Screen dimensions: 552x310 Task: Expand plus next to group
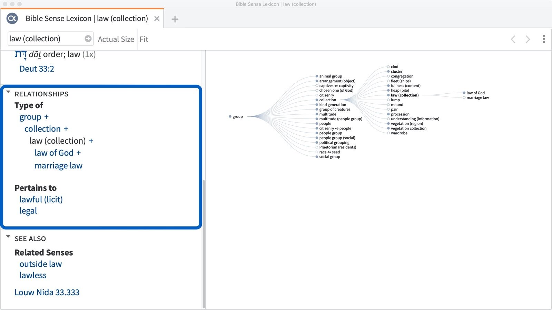click(x=47, y=117)
